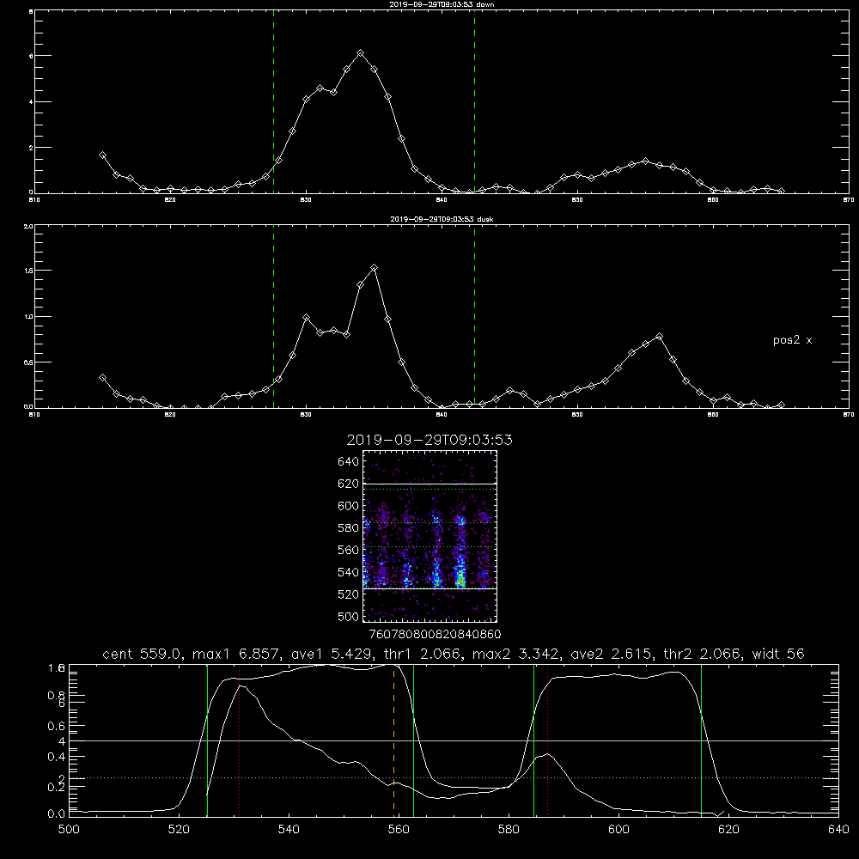Click the secondary peak marker near 856 in dusk plot
Viewport: 859px width, 859px height.
659,337
